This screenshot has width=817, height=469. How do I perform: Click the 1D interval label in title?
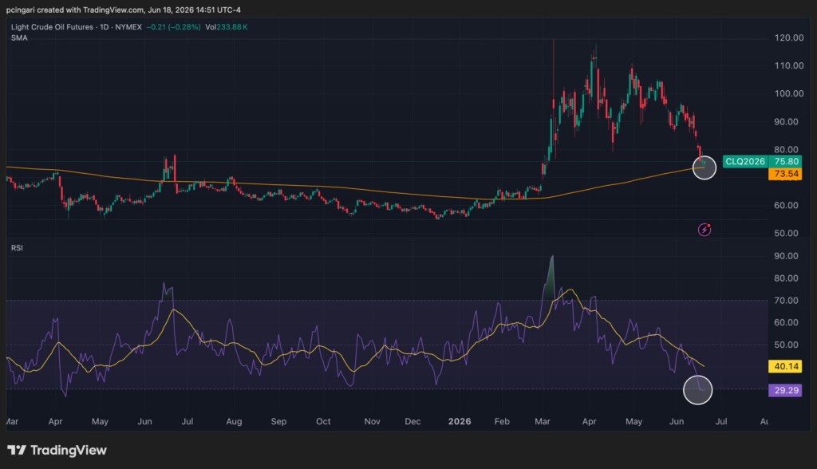click(x=105, y=27)
